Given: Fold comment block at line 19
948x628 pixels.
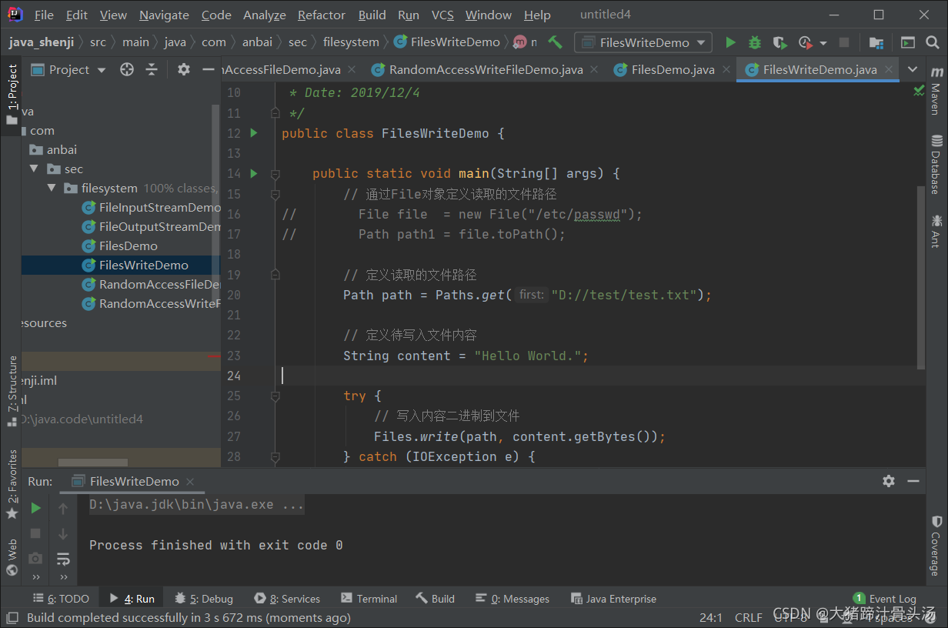Looking at the screenshot, I should coord(275,275).
